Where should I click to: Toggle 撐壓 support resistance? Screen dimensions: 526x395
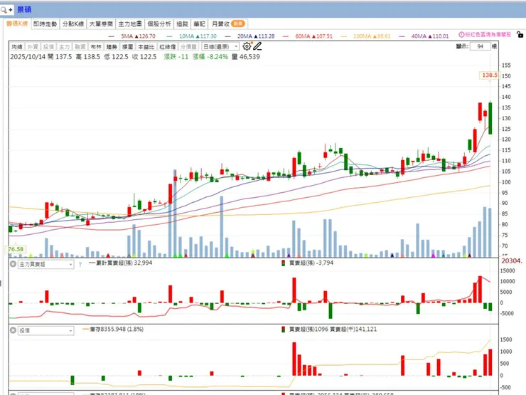[x=127, y=47]
